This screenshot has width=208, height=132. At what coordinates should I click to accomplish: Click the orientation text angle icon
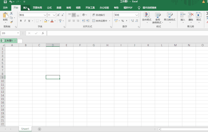point(84,15)
